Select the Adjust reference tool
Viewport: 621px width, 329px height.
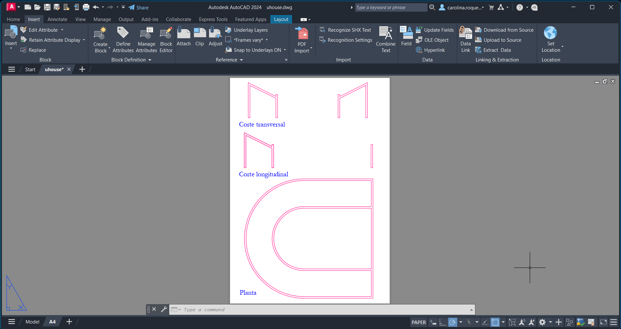[216, 37]
